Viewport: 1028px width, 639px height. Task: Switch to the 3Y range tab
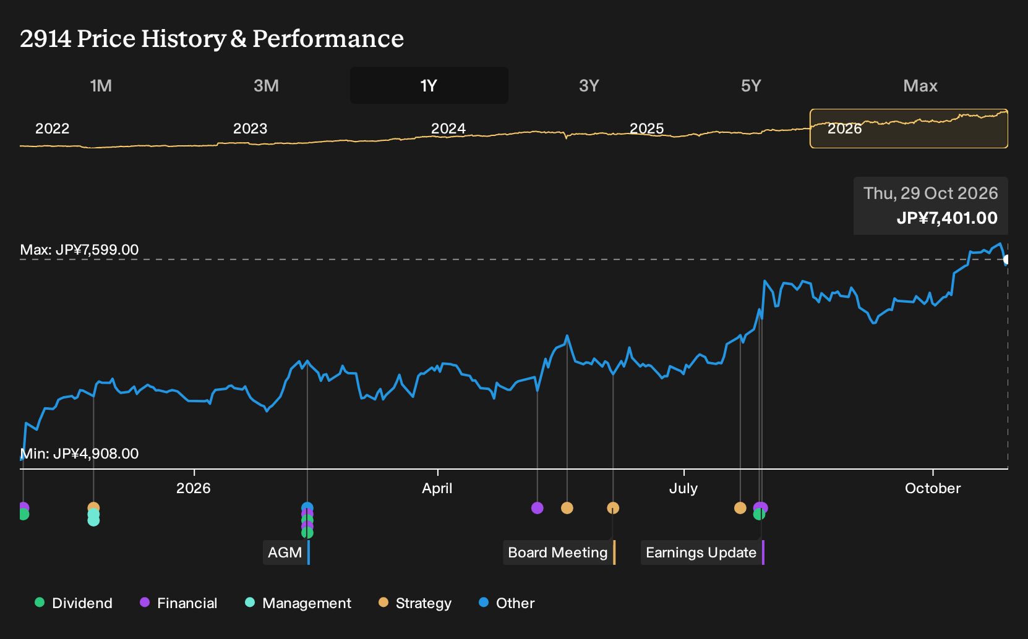589,85
